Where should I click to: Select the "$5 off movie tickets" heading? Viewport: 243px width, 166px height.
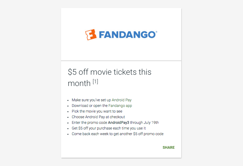pos(109,72)
